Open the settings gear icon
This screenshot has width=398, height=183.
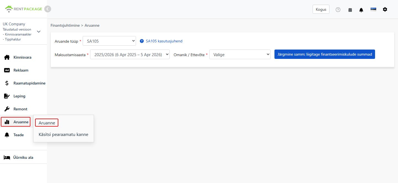tap(385, 9)
